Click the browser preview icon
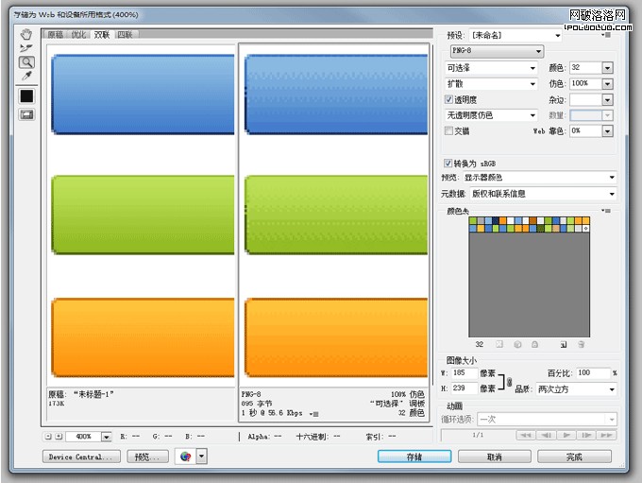Viewport: 642px width, 483px height. tap(186, 457)
